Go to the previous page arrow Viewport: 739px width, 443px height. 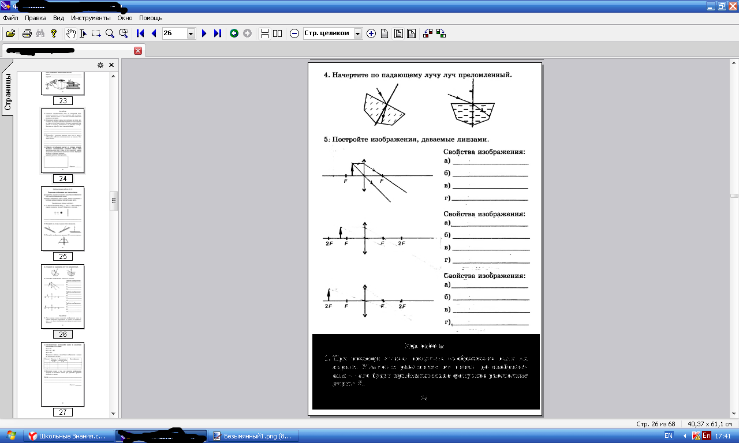coord(154,33)
